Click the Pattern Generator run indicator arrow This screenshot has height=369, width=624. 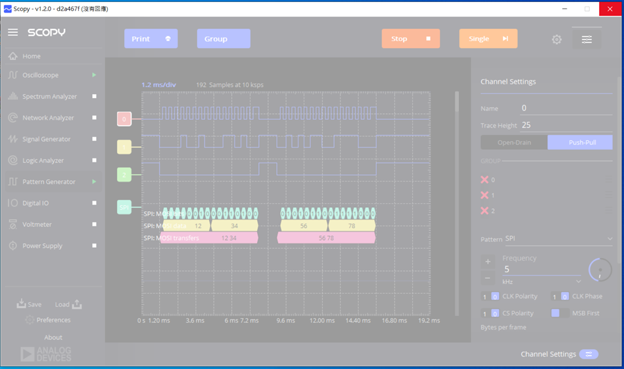pos(94,182)
